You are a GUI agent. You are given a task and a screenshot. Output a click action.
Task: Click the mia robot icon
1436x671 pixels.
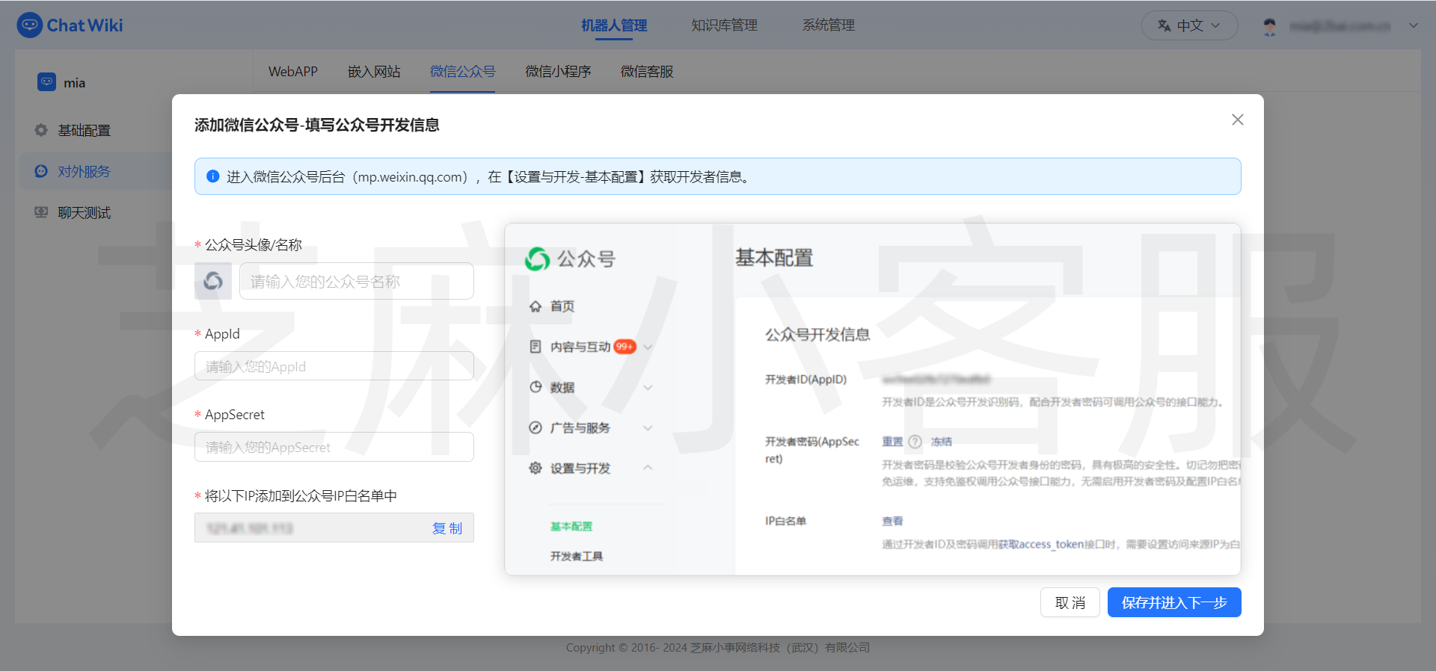(46, 81)
